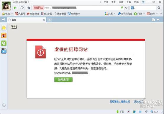Expand the 网银 dropdown arrow
The height and width of the screenshot is (114, 164).
pos(144,14)
